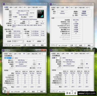This screenshot has width=97, height=96.
Task: Open the 显卡 tab in the CPU window
Action: point(29,7)
